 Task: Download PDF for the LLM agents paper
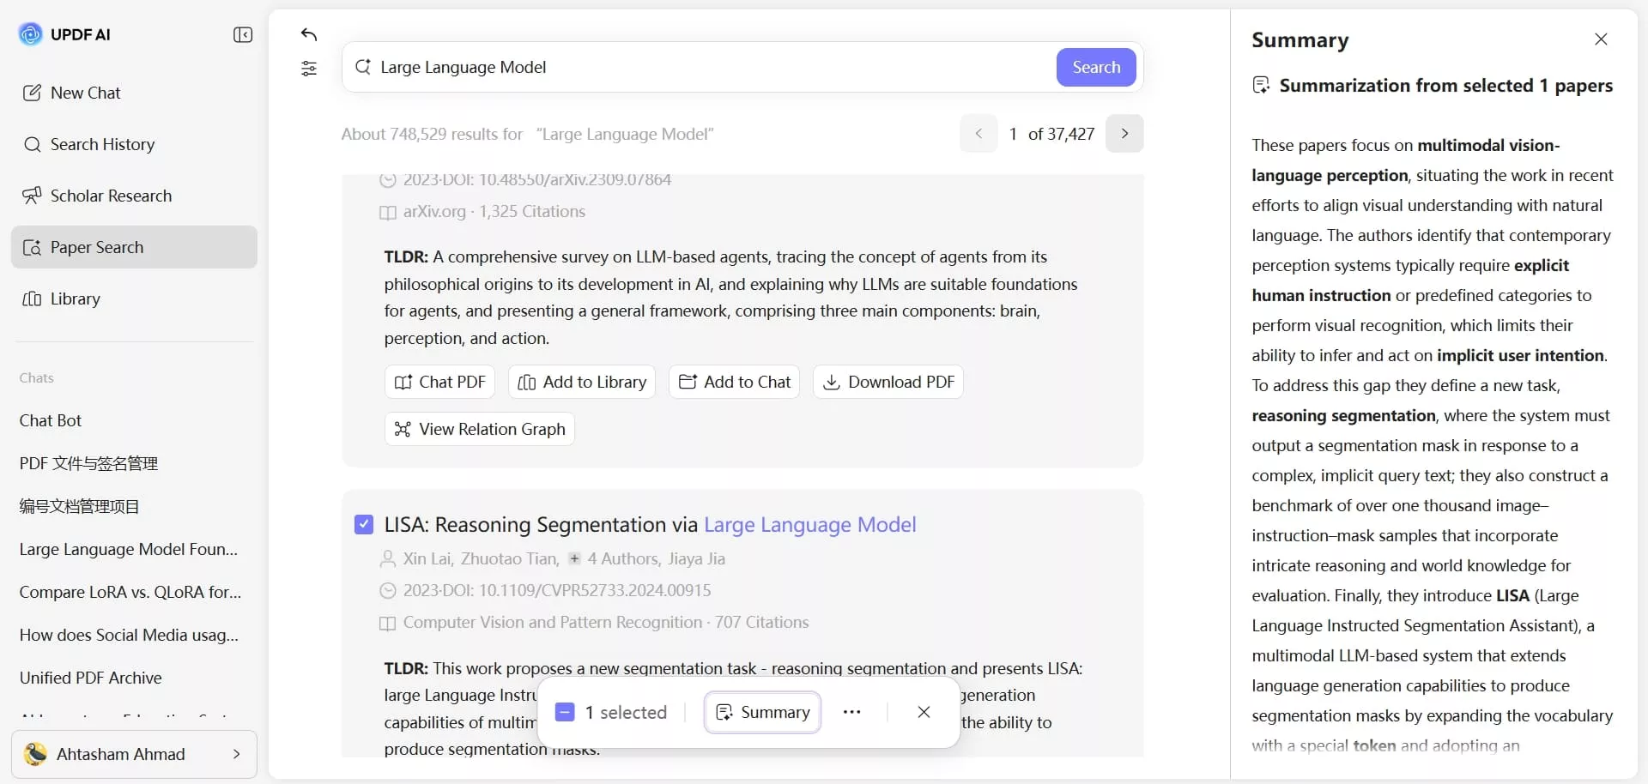888,382
